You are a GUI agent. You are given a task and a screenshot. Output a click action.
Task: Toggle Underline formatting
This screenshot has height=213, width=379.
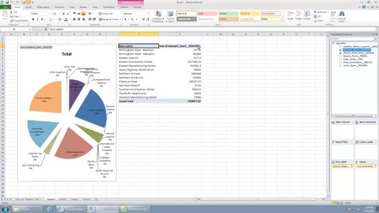(42, 20)
